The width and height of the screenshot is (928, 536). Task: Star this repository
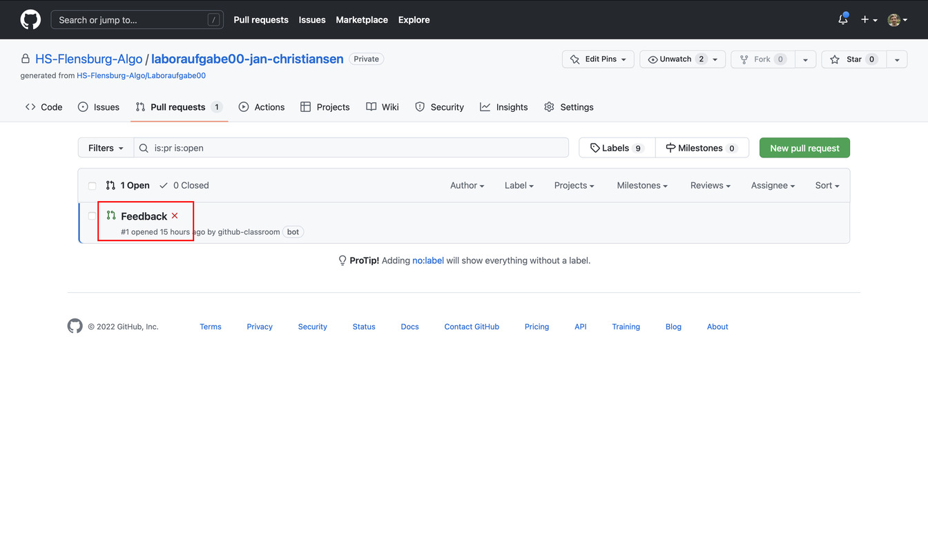click(x=853, y=59)
